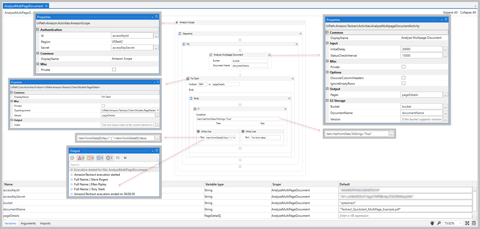This screenshot has width=480, height=229.
Task: Click the For Each activity icon
Action: pos(188,79)
